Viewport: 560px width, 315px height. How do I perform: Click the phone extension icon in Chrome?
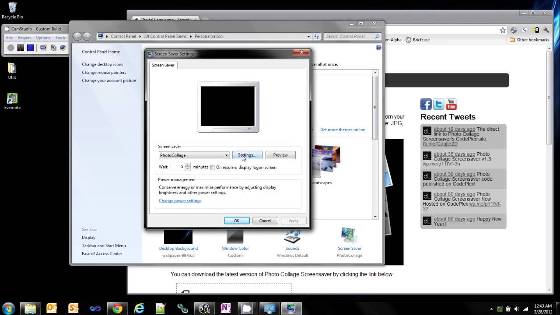[525, 30]
